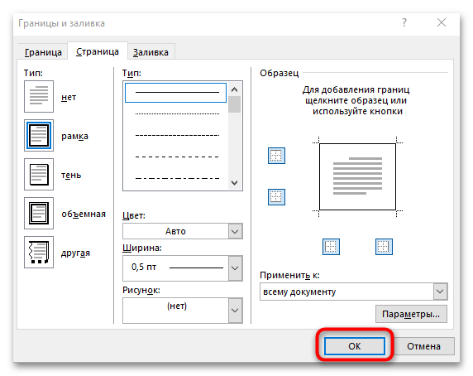This screenshot has width=473, height=376.
Task: Open the 'Цвет' color dropdown
Action: (x=183, y=231)
